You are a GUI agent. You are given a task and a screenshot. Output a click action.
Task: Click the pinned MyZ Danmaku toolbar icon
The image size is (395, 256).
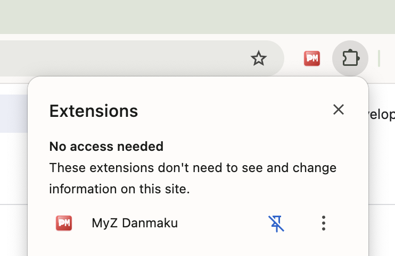[312, 58]
